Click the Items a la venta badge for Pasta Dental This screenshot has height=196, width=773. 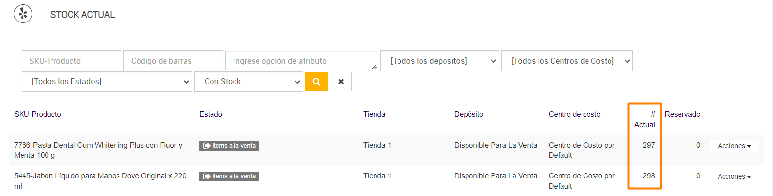pyautogui.click(x=229, y=146)
